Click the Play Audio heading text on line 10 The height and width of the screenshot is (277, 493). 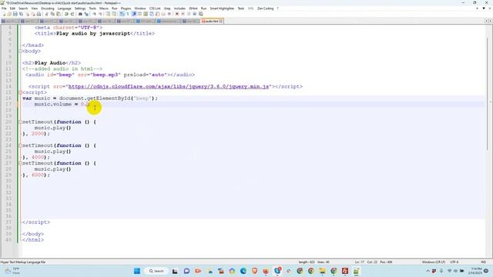click(50, 63)
